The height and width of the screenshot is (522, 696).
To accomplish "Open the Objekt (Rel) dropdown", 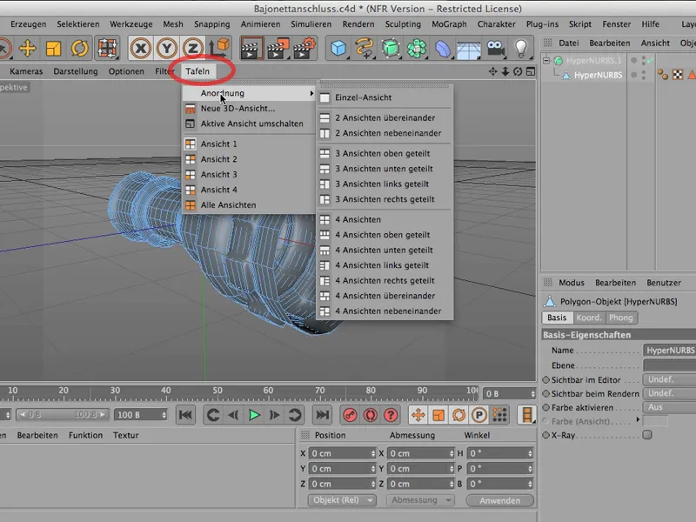I will pos(342,500).
